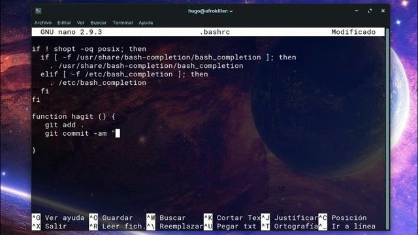Click the terminal vertical scrollbar
418x235 pixels.
[x=387, y=129]
